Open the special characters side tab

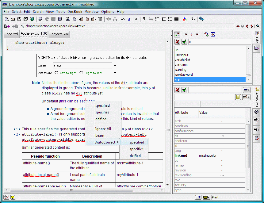(257, 130)
